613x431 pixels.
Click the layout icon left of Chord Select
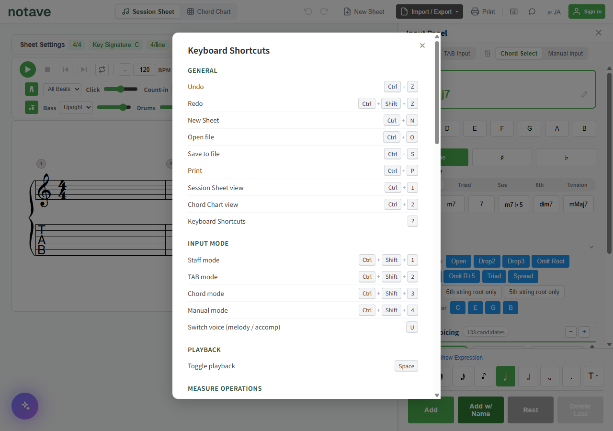[488, 54]
